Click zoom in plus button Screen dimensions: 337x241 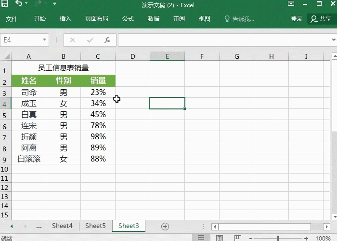click(x=306, y=239)
